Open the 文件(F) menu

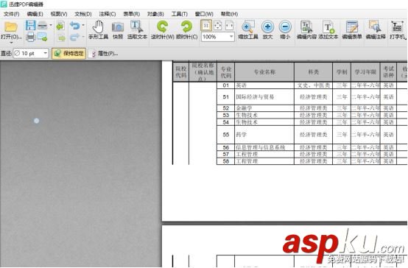(x=12, y=14)
